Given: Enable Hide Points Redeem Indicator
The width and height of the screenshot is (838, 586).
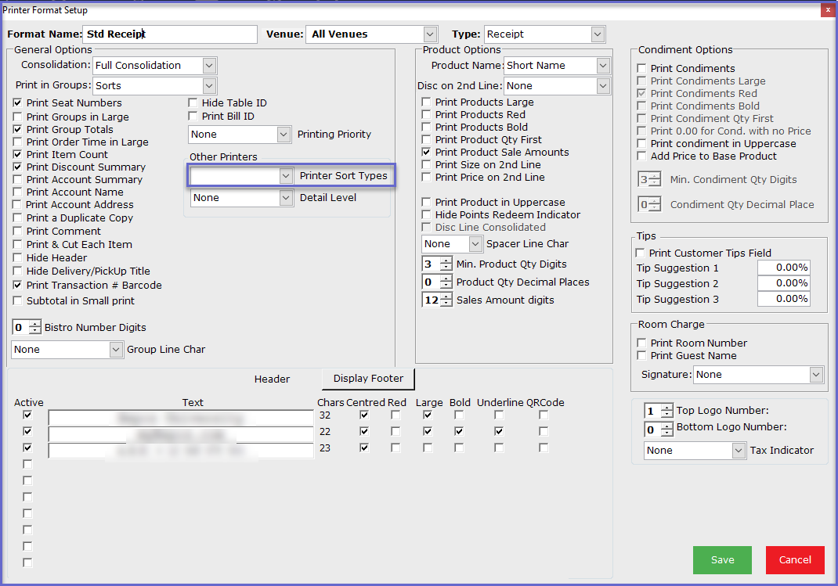Looking at the screenshot, I should 426,214.
